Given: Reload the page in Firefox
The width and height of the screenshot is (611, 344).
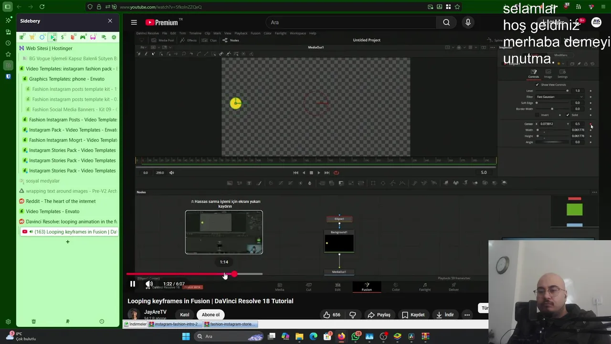Looking at the screenshot, I should (42, 7).
